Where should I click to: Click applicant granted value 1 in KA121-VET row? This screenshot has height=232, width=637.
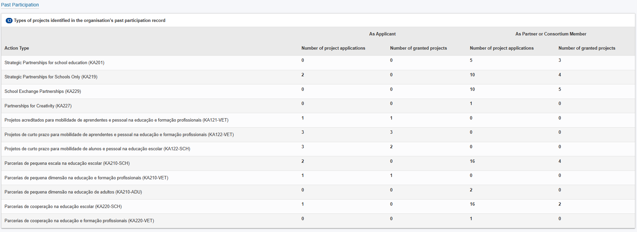(391, 118)
